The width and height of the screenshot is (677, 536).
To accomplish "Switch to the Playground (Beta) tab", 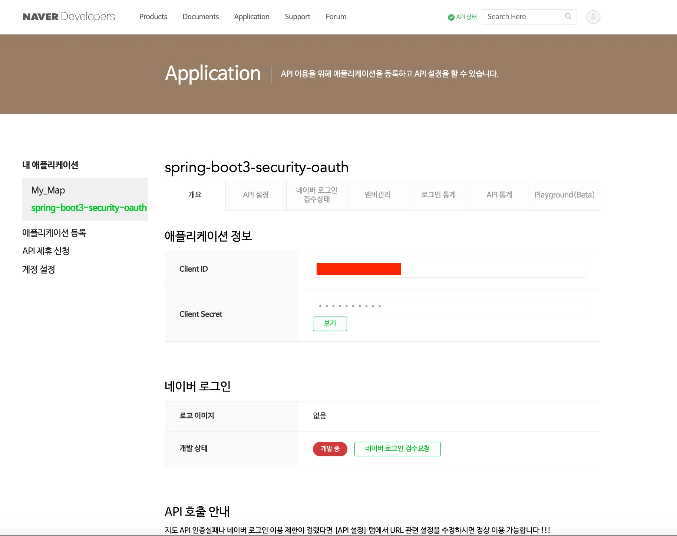I will tap(565, 195).
